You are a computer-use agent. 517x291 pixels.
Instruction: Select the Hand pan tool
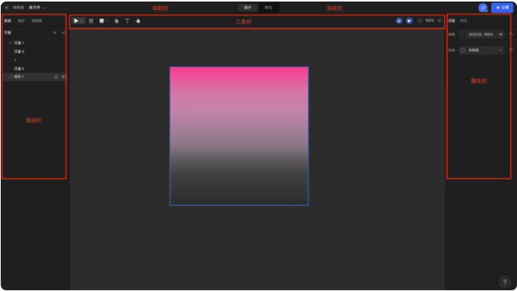point(137,21)
